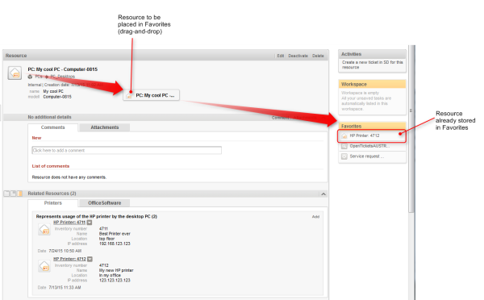Click the IP address 192.168.123.123
This screenshot has height=300, width=484.
tap(115, 244)
